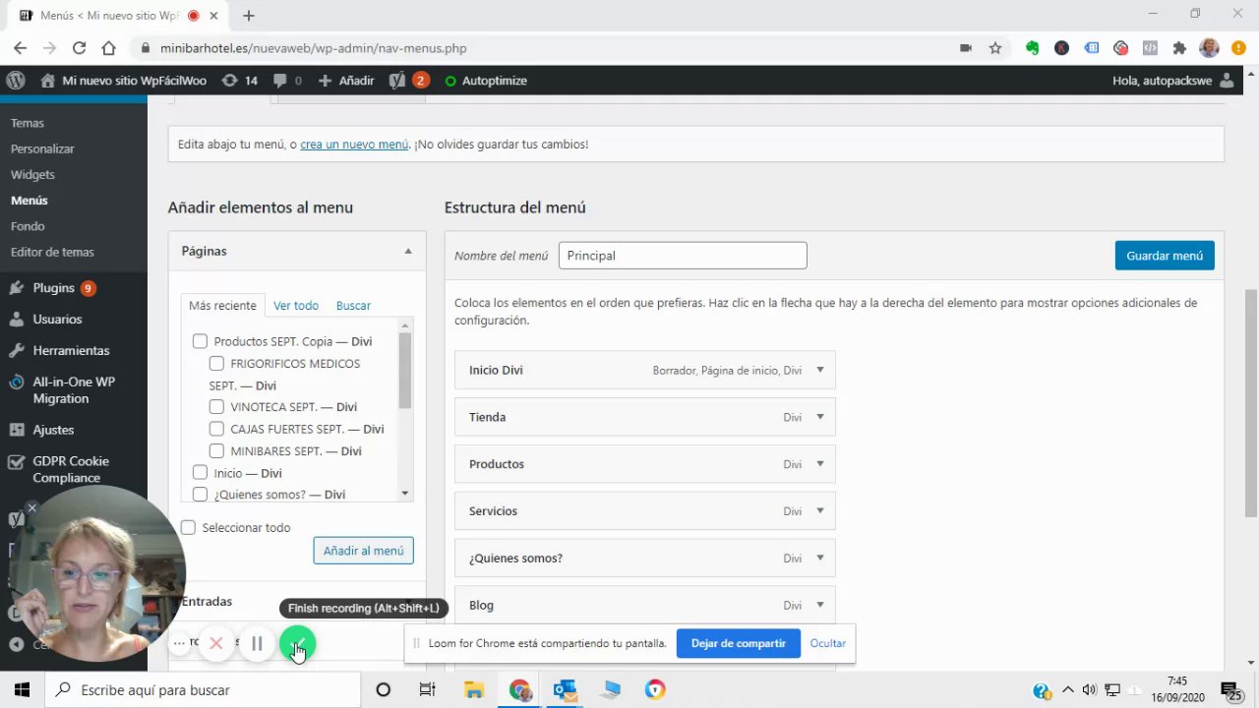The width and height of the screenshot is (1259, 708).
Task: Check VINOTECA SEPT. page
Action: 216,407
